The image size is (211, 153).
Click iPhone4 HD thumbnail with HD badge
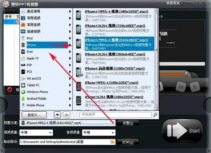[79, 72]
